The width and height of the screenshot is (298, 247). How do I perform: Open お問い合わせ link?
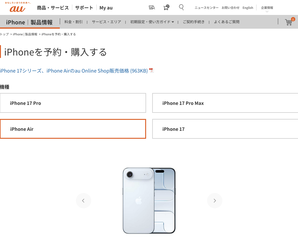231,8
